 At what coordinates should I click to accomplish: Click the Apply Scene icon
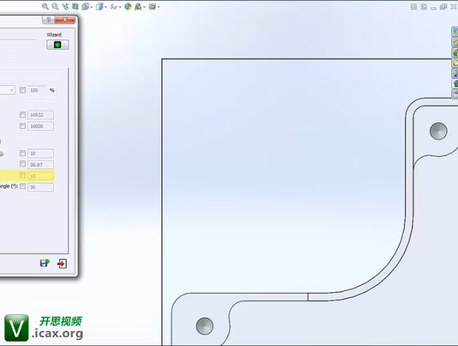pos(138,6)
